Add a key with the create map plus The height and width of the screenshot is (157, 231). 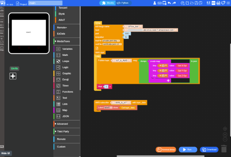click(x=168, y=80)
